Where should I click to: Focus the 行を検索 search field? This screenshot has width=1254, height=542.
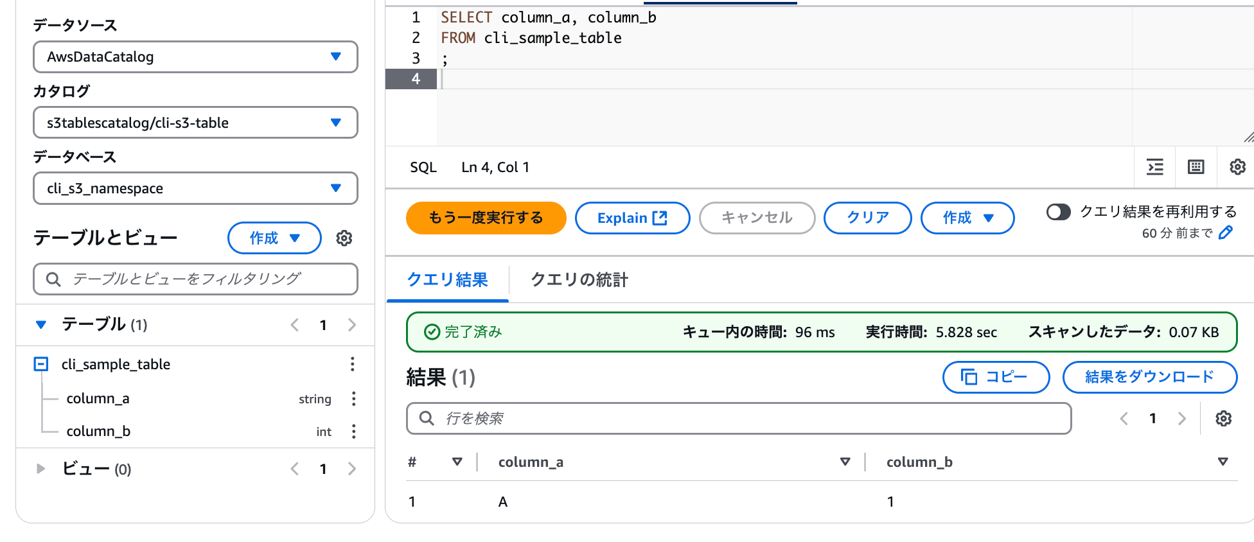[x=739, y=419]
